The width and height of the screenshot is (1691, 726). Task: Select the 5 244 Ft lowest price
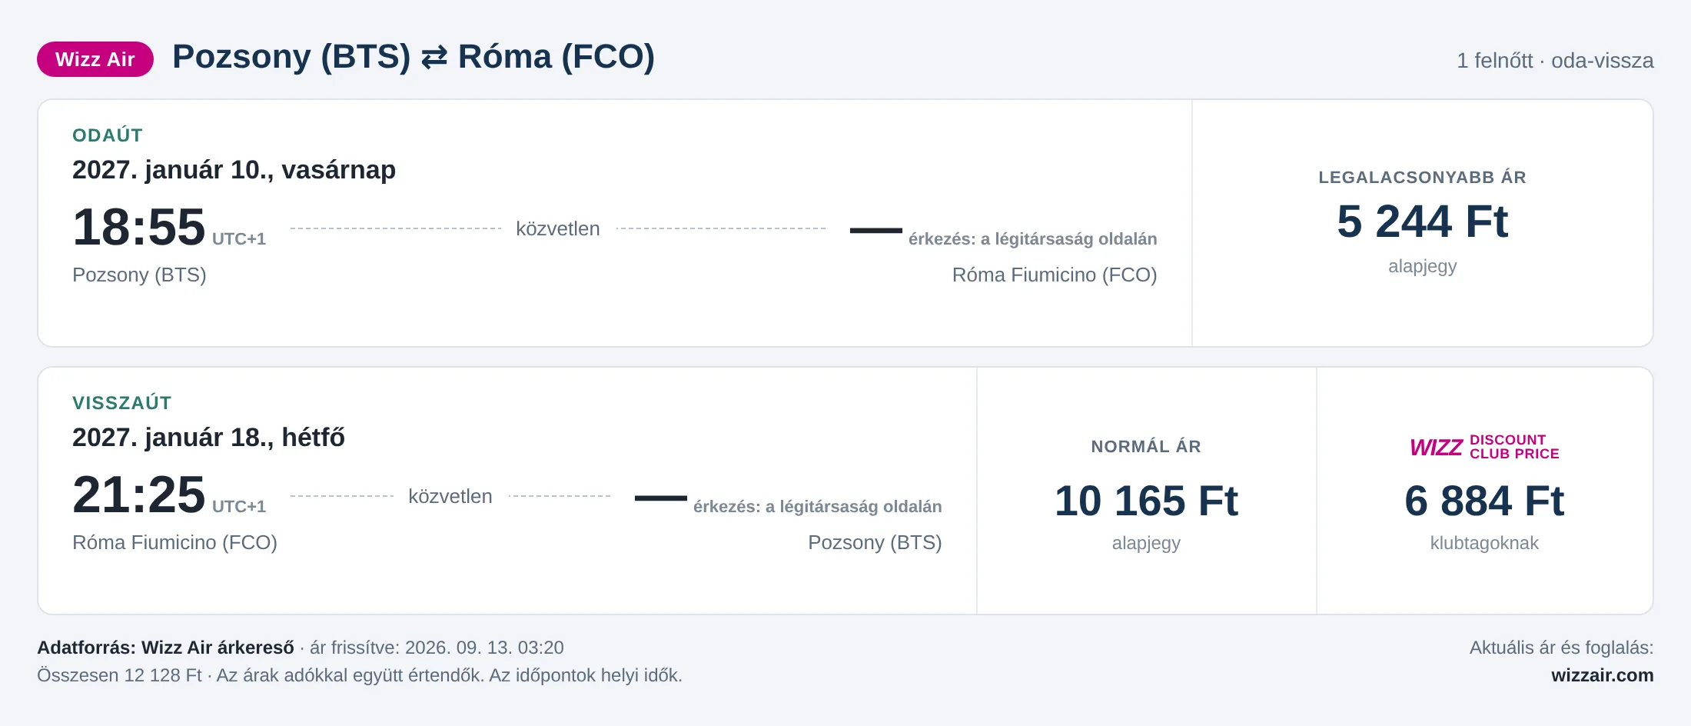pyautogui.click(x=1422, y=221)
